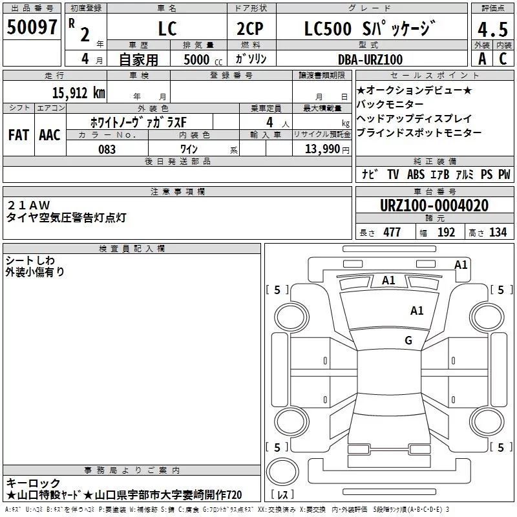Click A1 mark on front bumper corner
The width and height of the screenshot is (517, 517).
tap(461, 265)
